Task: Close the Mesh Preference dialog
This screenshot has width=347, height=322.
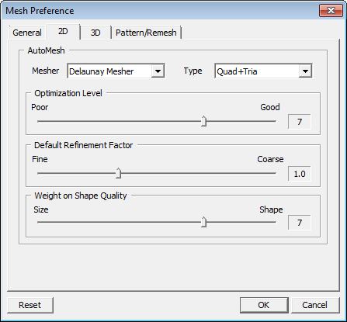Action: point(331,11)
